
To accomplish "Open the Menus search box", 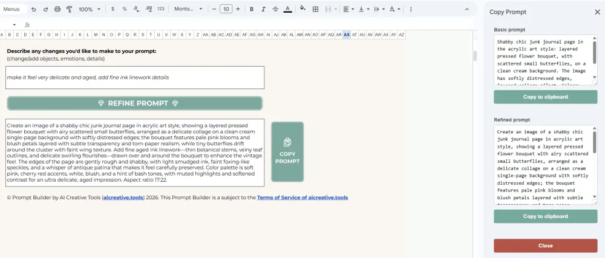I will pyautogui.click(x=13, y=9).
